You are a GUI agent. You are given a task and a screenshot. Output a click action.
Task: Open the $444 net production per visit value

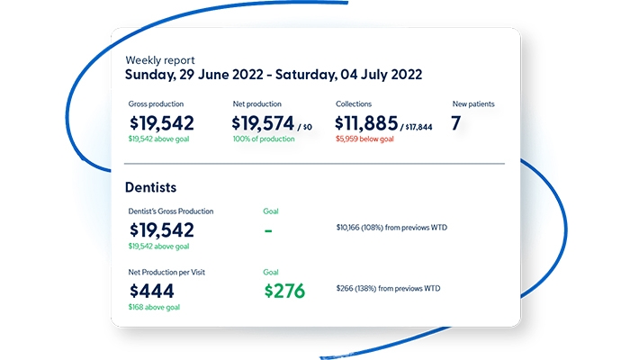[x=152, y=291]
